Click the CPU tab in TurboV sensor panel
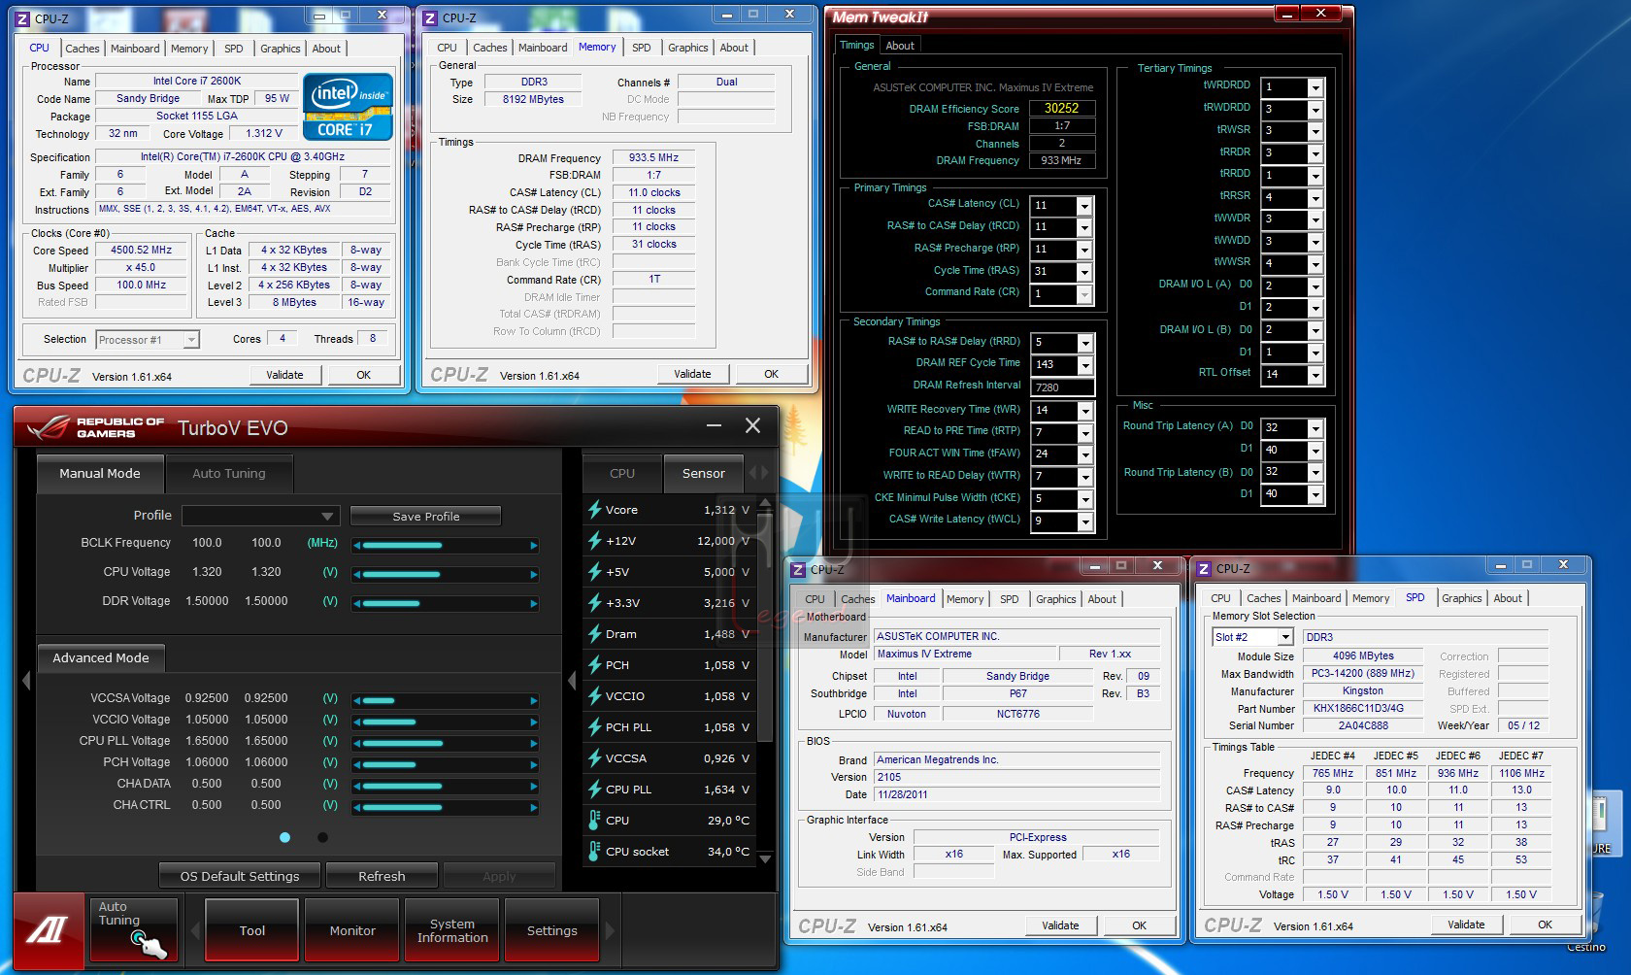 [622, 473]
